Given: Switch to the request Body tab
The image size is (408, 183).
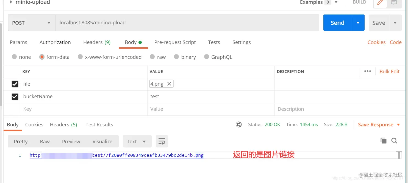Looking at the screenshot, I should click(133, 42).
